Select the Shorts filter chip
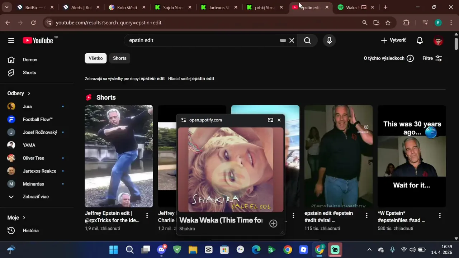 point(120,58)
